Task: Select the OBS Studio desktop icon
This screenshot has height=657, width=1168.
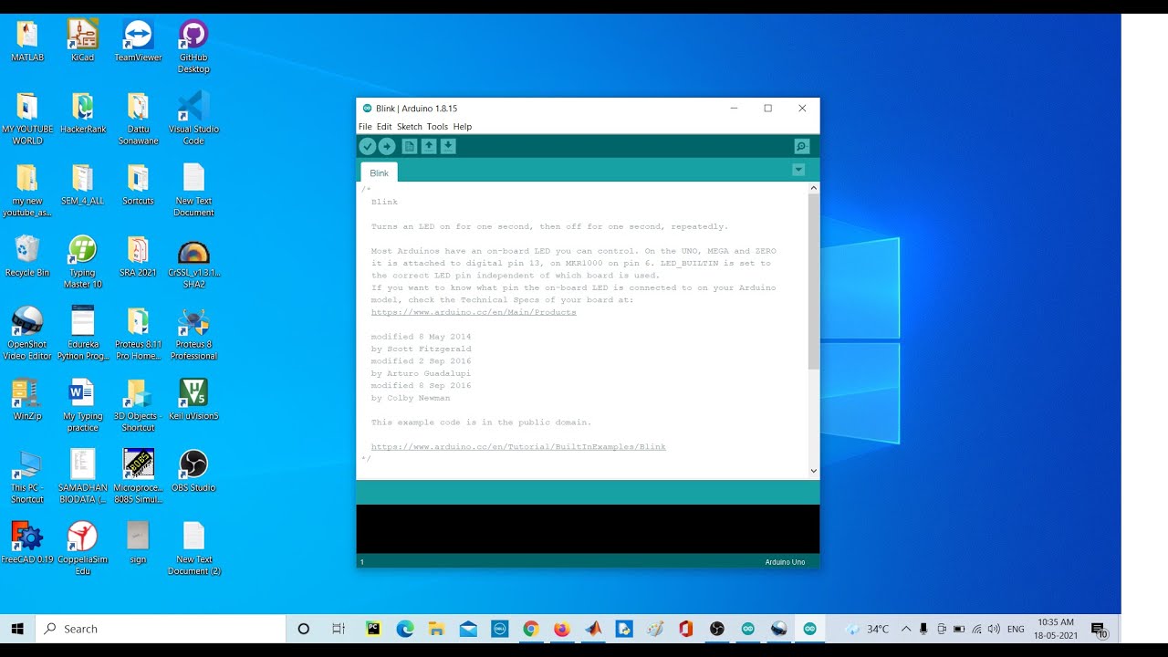Action: [x=193, y=471]
